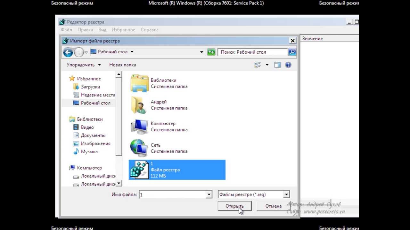The height and width of the screenshot is (230, 410).
Task: Click the Forward arrow button in dialog
Action: coord(78,52)
